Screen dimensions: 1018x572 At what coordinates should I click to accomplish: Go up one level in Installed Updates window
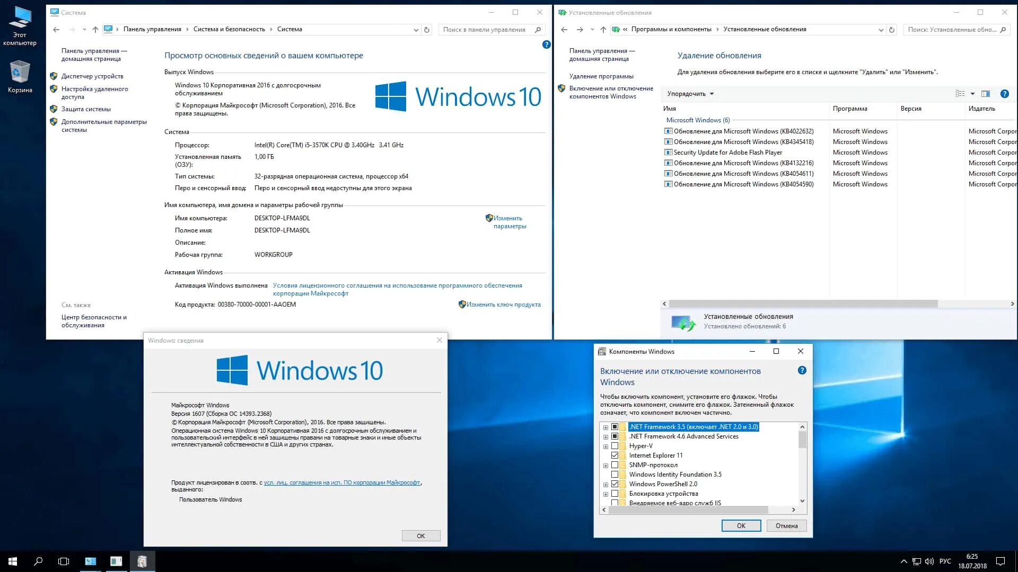(x=603, y=30)
